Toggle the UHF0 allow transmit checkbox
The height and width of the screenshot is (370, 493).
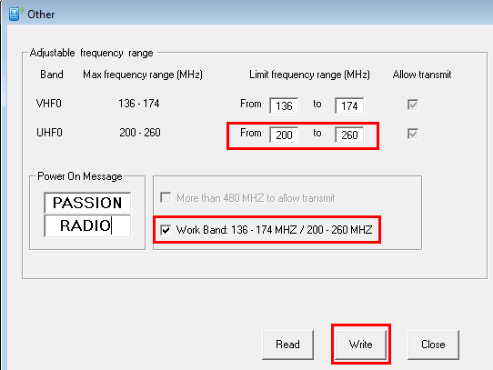click(x=413, y=134)
